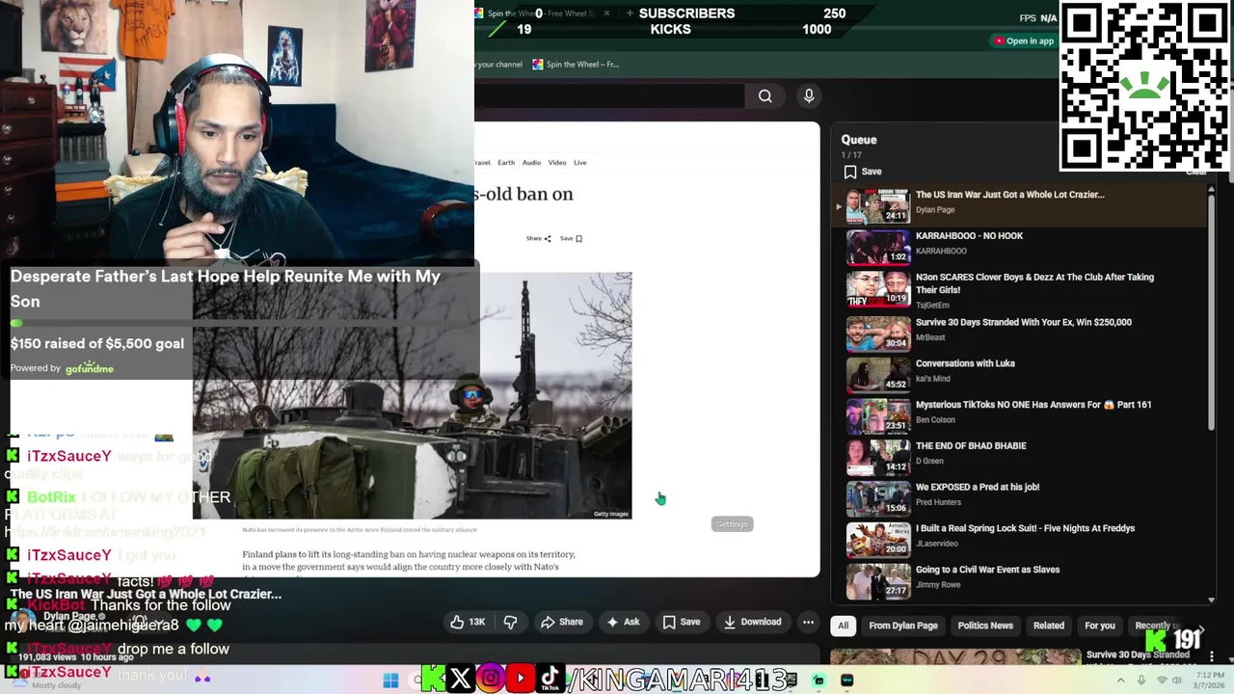Viewport: 1234px width, 694px height.
Task: Open Wi-Fi network tray icon
Action: tap(1162, 681)
